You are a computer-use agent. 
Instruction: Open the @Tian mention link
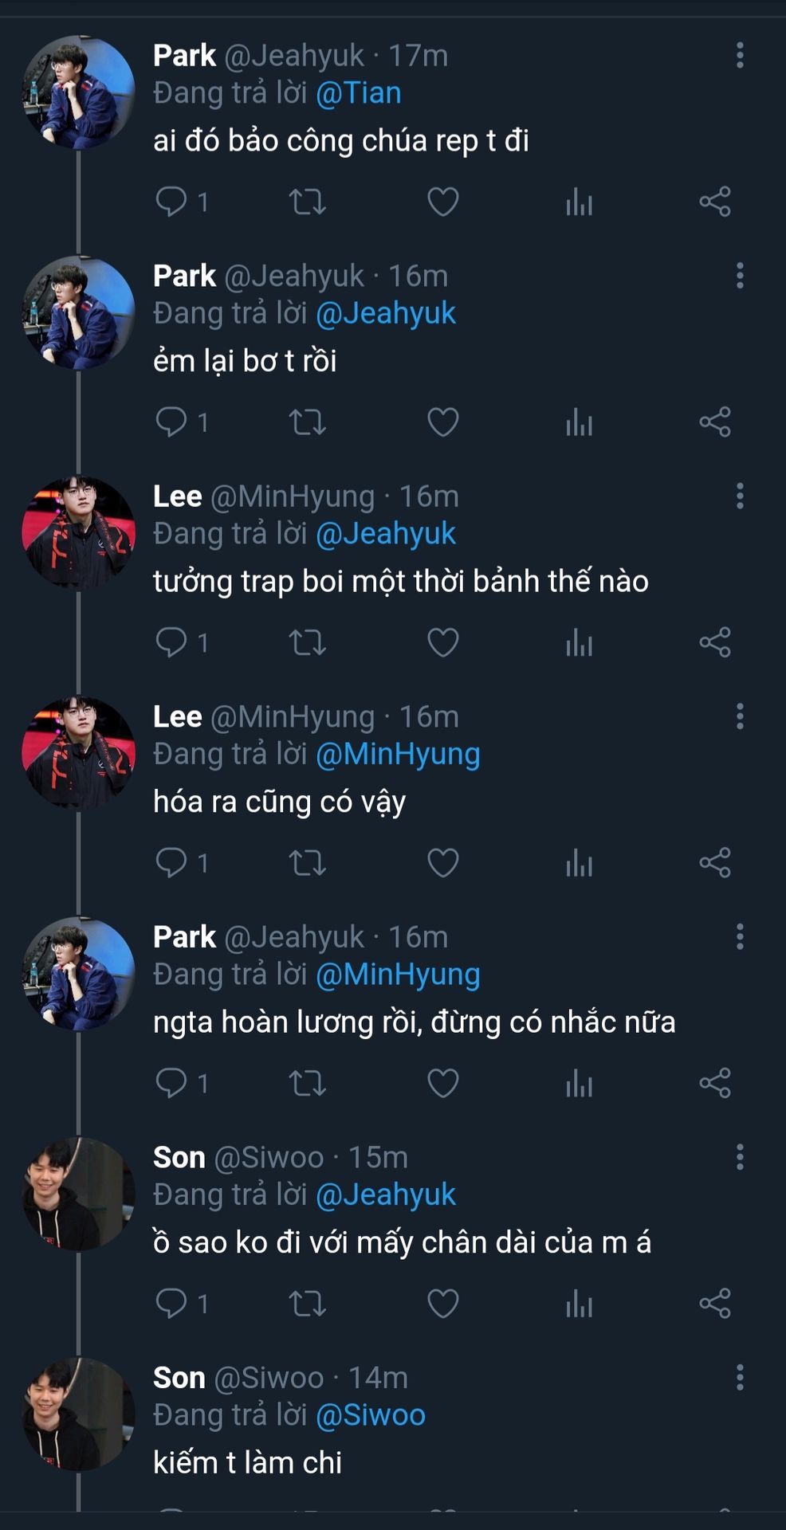[359, 93]
